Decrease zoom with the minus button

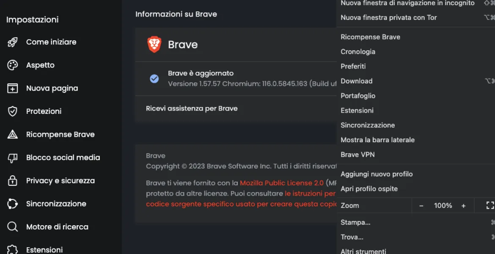click(x=421, y=206)
